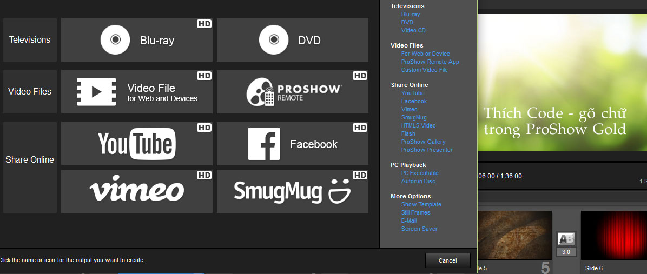Open the Video CD link
Screen dimensions: 647x274
point(413,30)
